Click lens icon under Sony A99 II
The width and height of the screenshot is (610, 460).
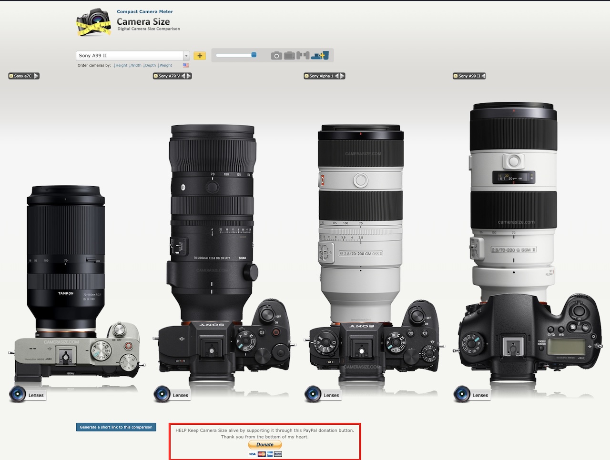click(462, 394)
